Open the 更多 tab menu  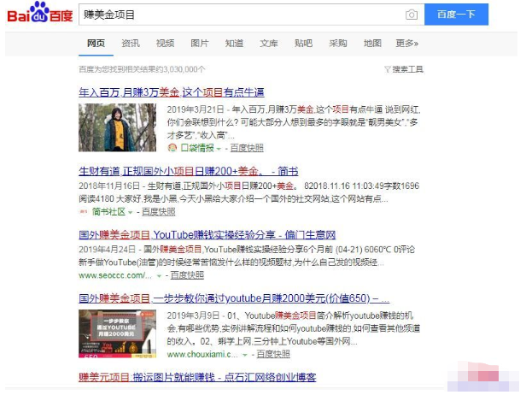pos(406,44)
